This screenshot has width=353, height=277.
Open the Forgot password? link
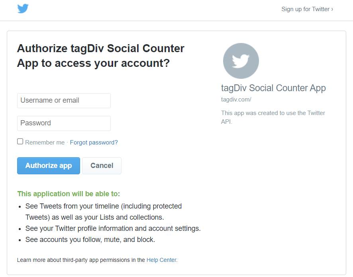point(94,142)
